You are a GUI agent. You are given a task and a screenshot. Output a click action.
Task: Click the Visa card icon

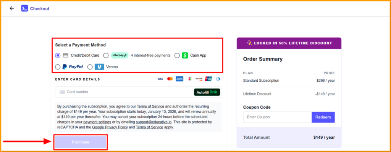160,79
